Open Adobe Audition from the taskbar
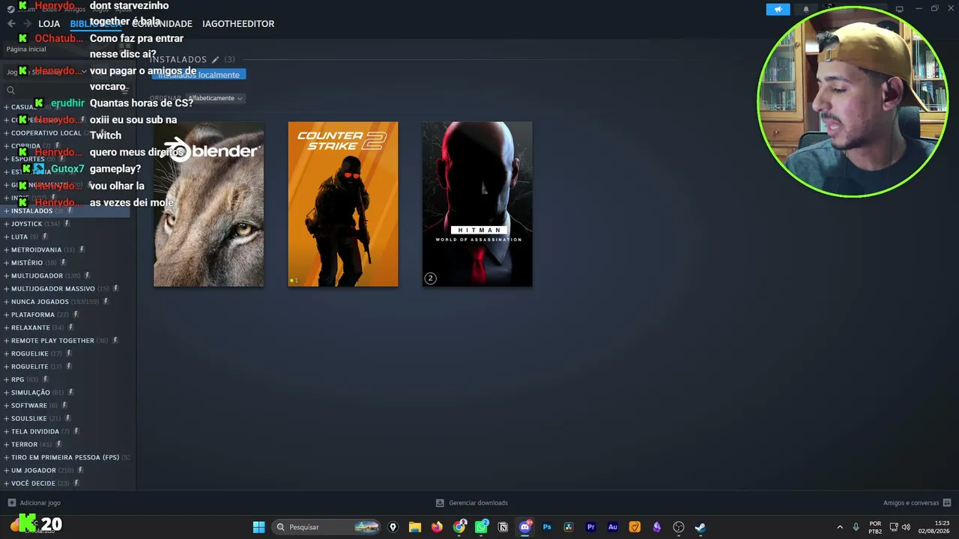The width and height of the screenshot is (959, 539). pyautogui.click(x=613, y=527)
